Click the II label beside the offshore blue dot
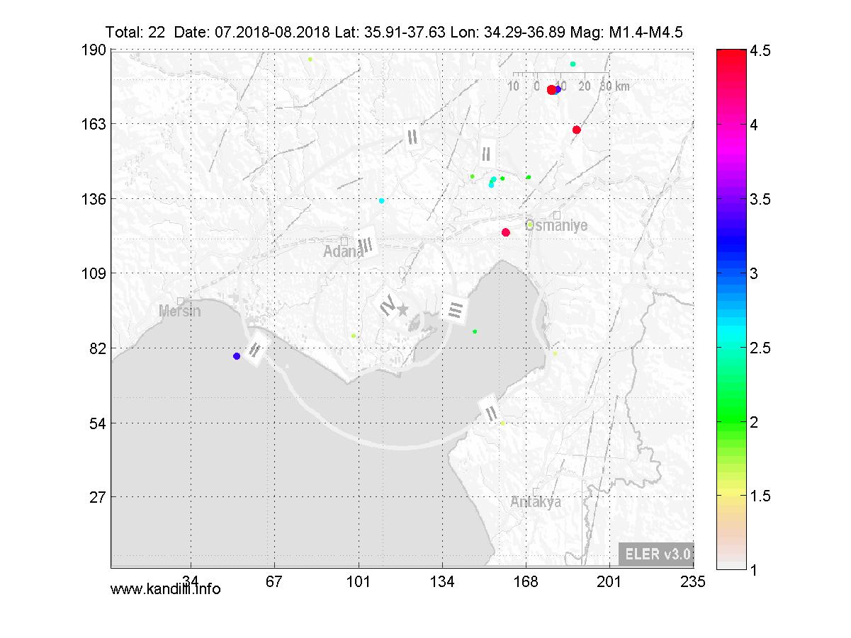 coord(256,350)
